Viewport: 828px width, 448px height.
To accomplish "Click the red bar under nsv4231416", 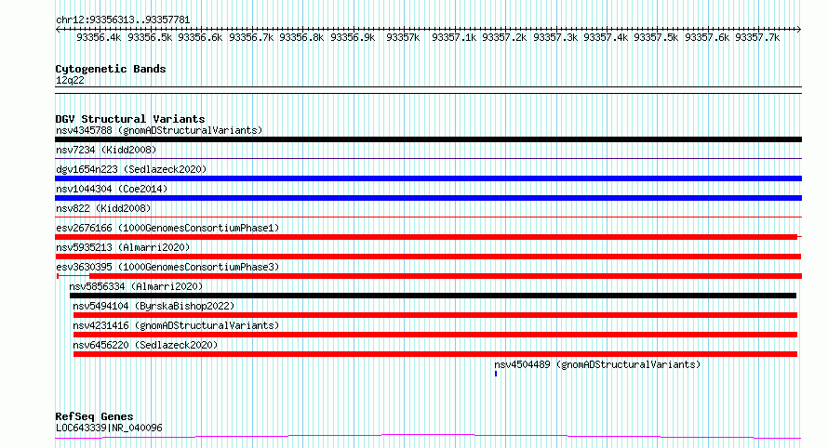I will [435, 335].
